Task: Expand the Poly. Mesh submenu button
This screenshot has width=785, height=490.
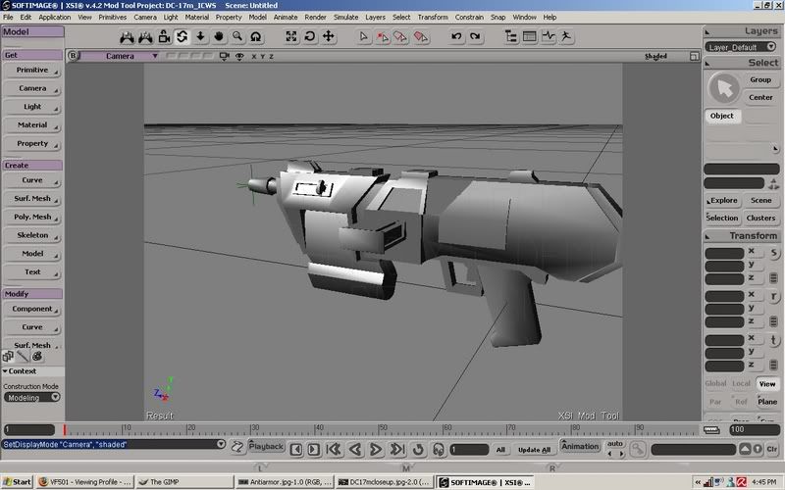Action: tap(32, 217)
